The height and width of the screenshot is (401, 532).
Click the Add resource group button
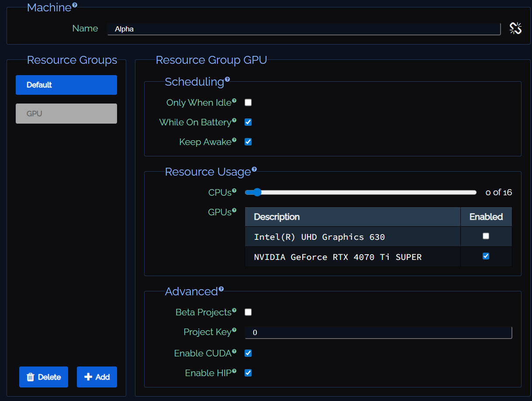(97, 377)
